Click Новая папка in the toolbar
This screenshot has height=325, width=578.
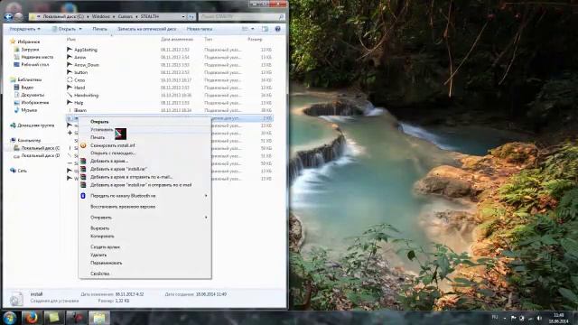tap(200, 29)
